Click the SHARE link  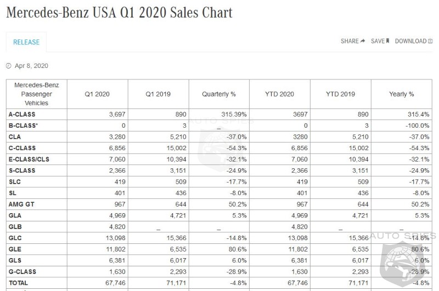pos(350,41)
